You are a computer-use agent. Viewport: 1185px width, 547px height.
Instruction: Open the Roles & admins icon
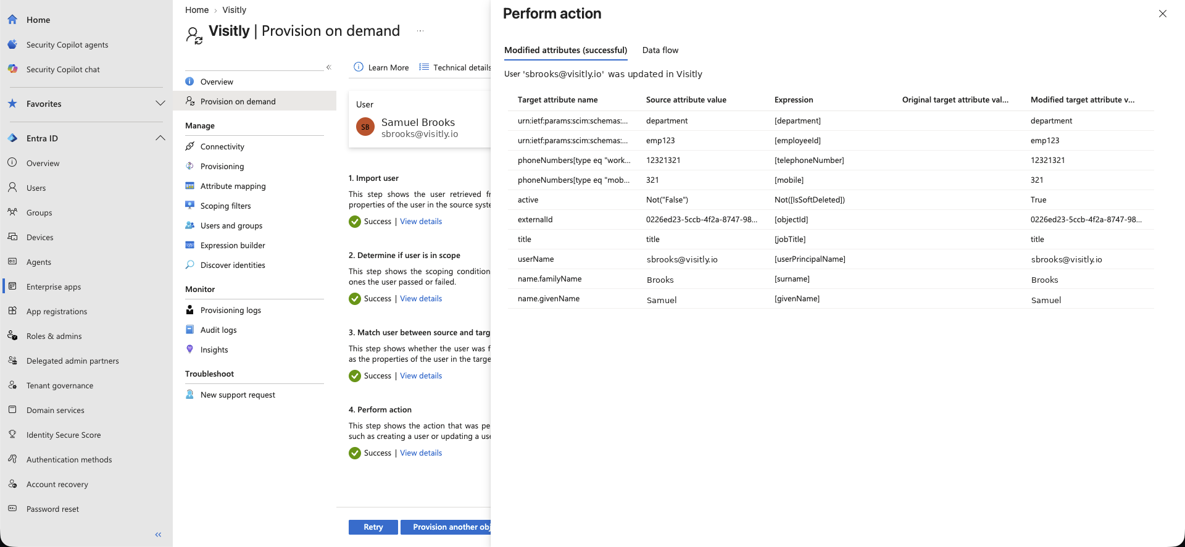[x=12, y=336]
